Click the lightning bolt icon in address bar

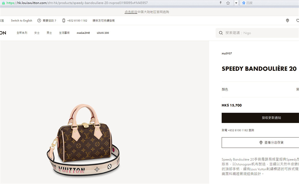pos(221,3)
